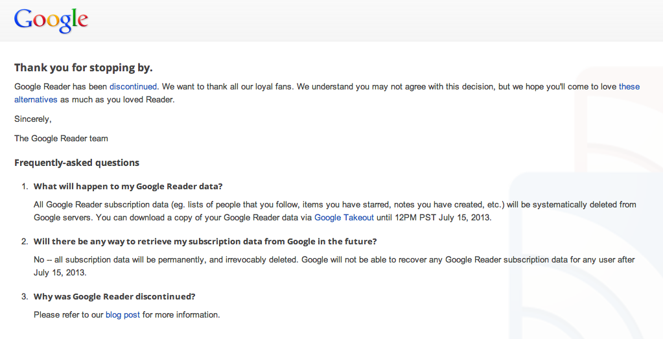
Task: Visit the "blog post" link
Action: coord(122,315)
